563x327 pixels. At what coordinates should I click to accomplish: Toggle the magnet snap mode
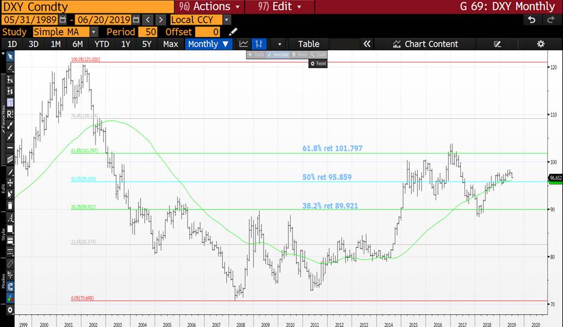[10, 286]
